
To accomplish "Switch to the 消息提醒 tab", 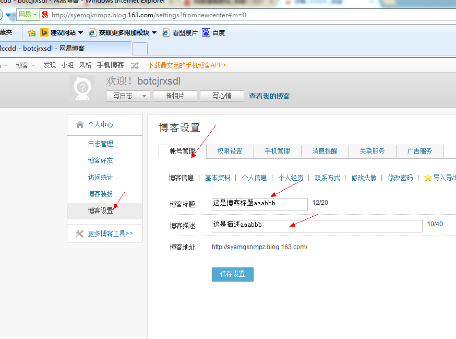I will point(325,151).
